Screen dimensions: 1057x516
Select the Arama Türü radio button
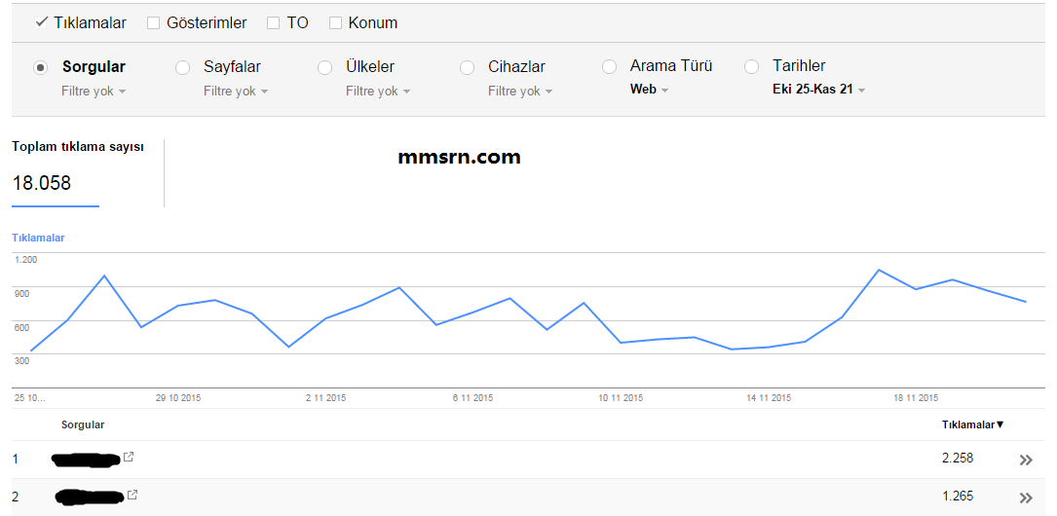click(610, 66)
